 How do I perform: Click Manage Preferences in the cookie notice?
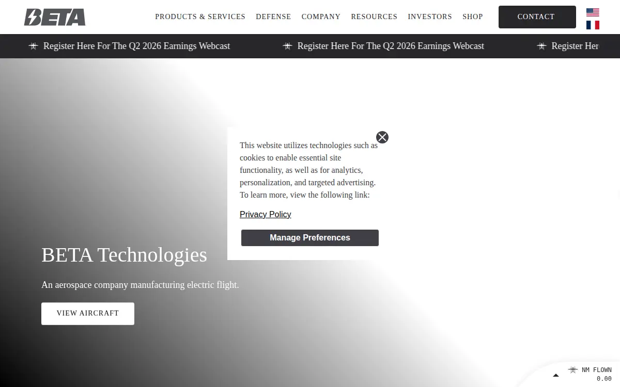pyautogui.click(x=310, y=238)
